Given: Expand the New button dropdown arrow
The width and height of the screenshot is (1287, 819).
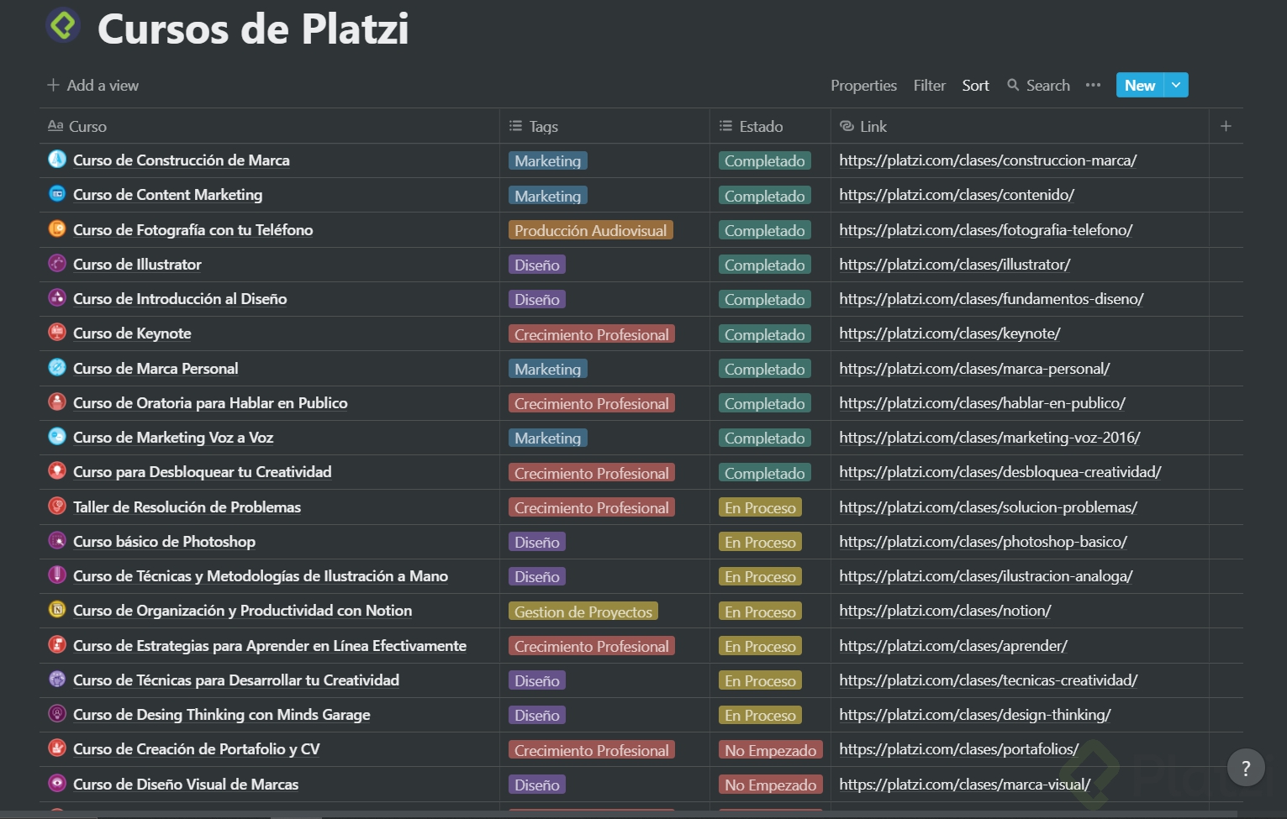Looking at the screenshot, I should point(1176,85).
